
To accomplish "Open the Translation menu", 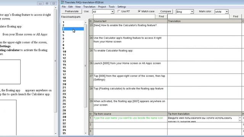I will (x=89, y=7).
